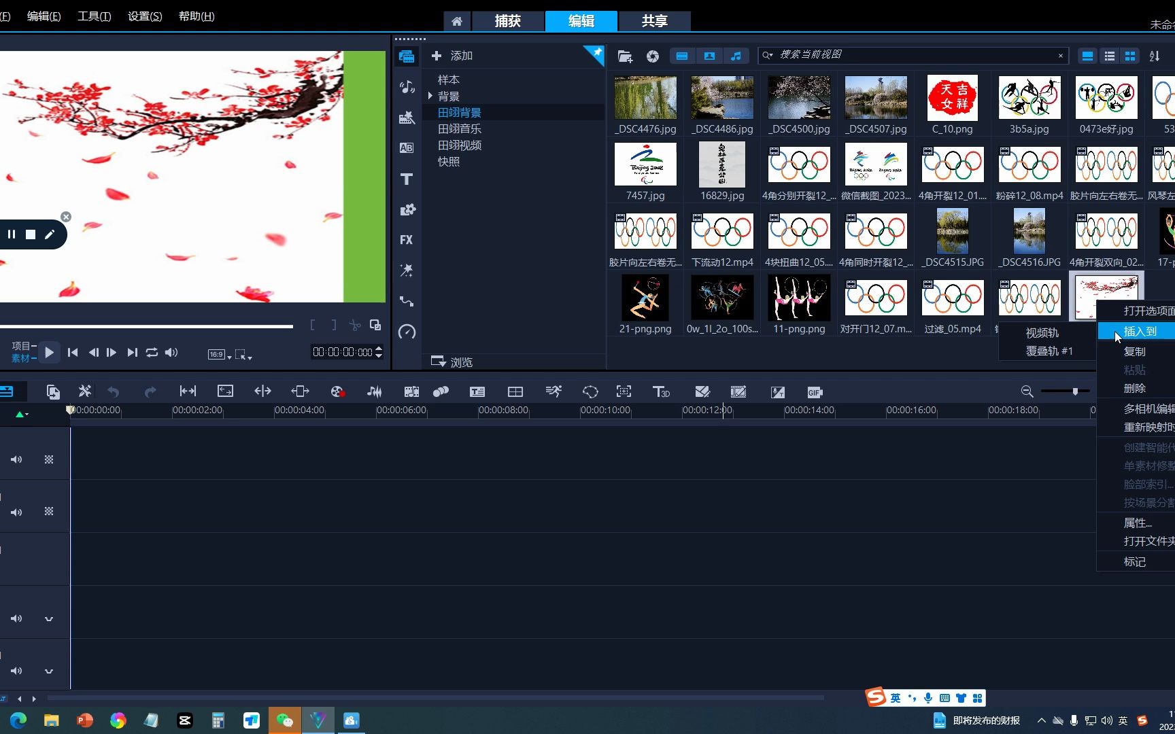Toggle ripple editing on second track
Screen dimensions: 1175x734
pos(49,512)
